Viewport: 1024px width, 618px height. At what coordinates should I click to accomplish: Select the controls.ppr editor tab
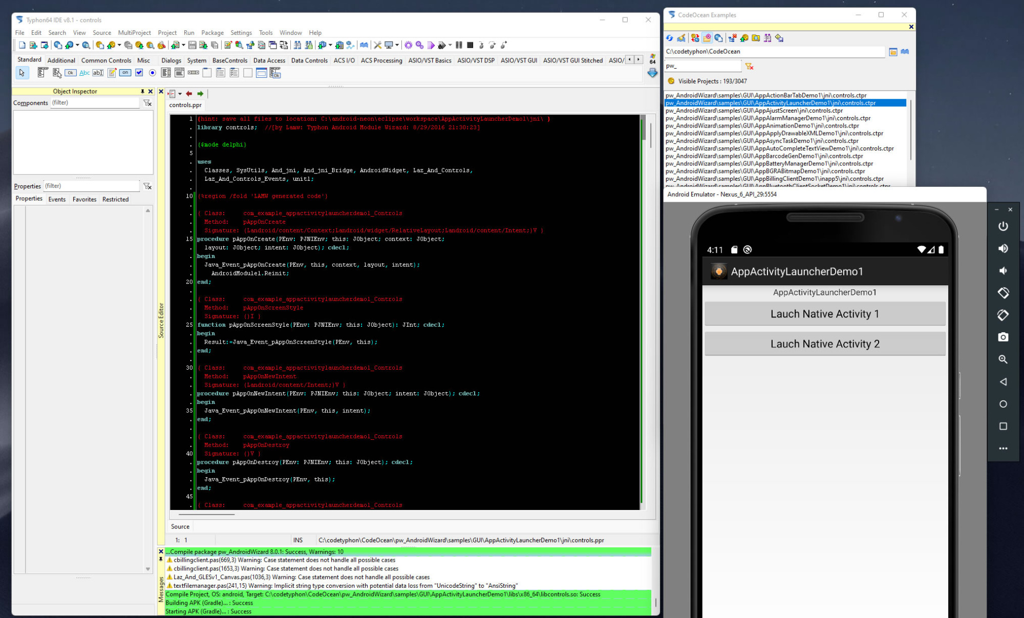pos(185,105)
